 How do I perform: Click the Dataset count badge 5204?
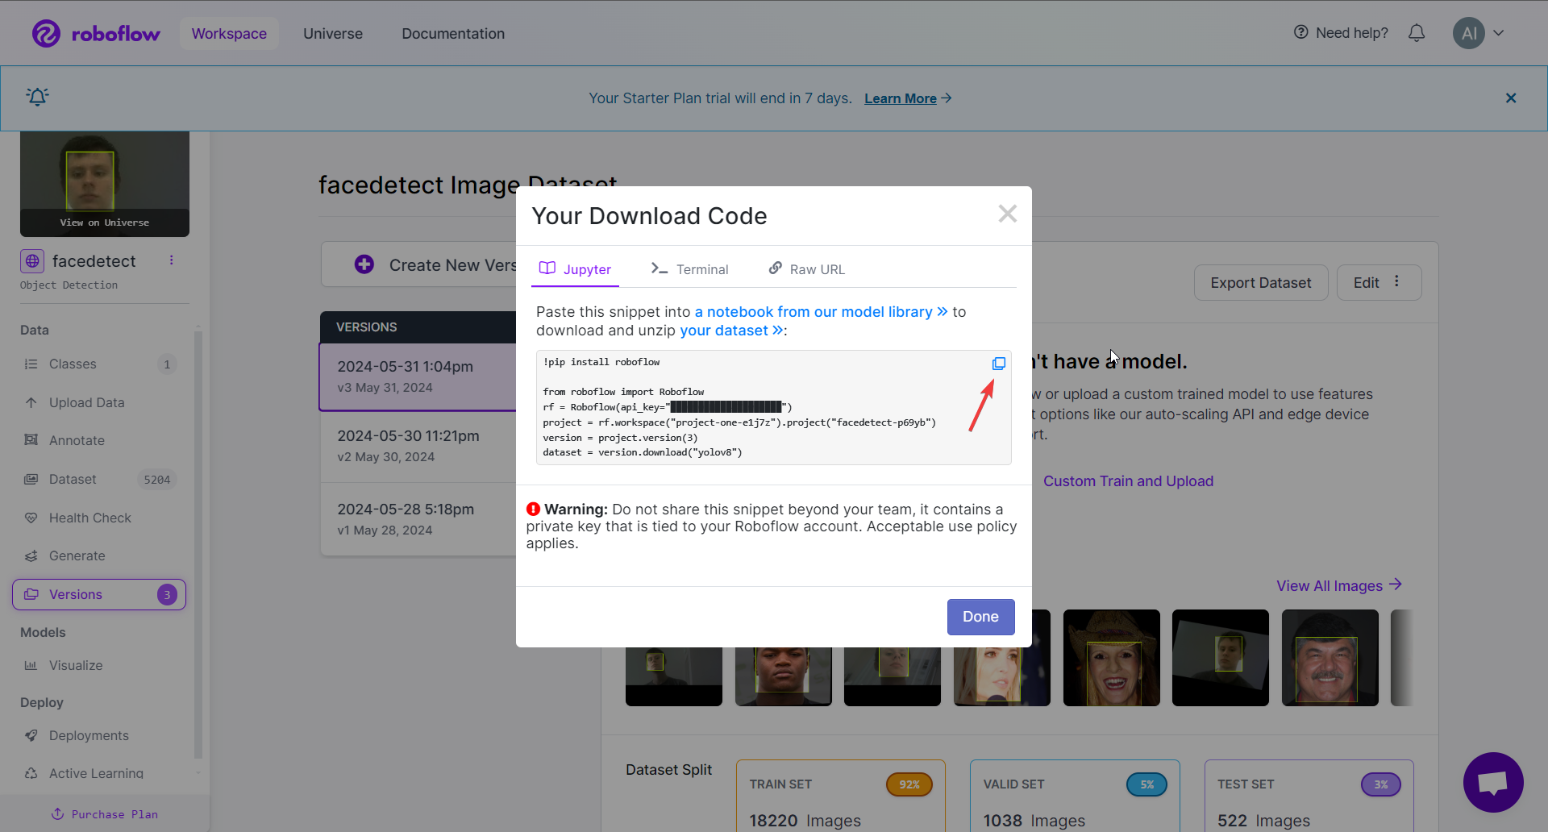click(156, 480)
